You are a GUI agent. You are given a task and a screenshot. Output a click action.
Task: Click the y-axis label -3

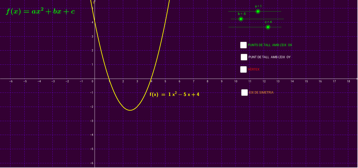click(x=91, y=121)
